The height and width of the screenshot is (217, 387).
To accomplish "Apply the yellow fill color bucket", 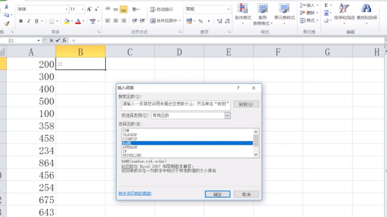I will [x=67, y=21].
